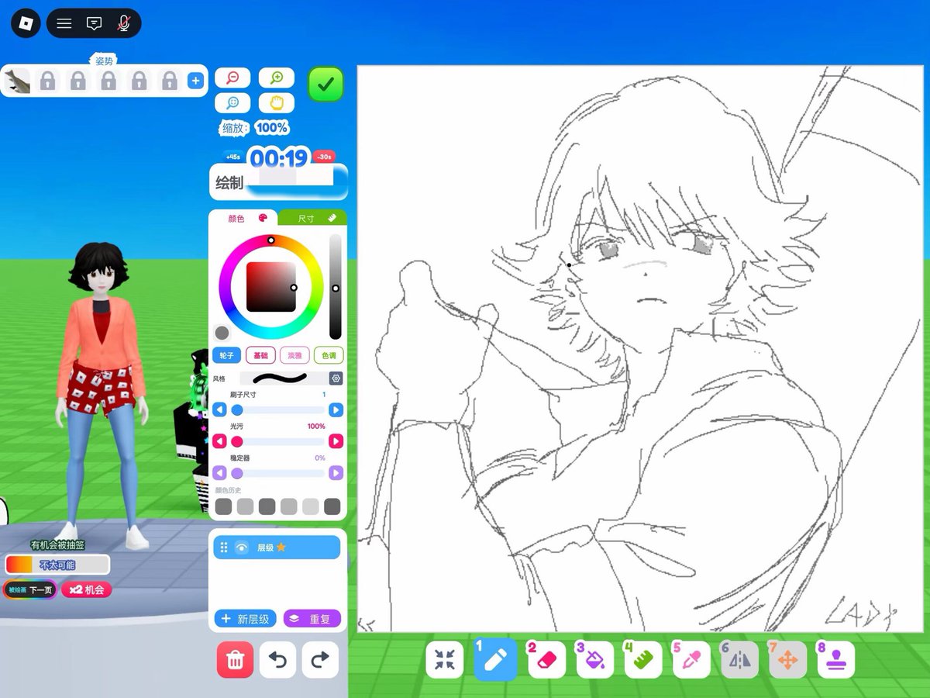
Task: Open brush style settings gear
Action: 336,378
